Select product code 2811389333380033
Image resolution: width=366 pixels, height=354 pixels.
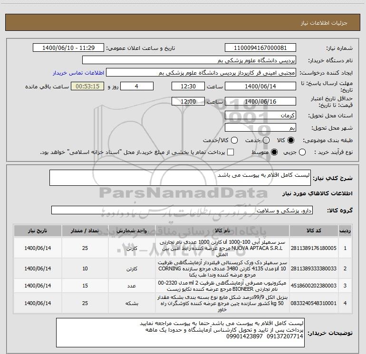(314, 268)
